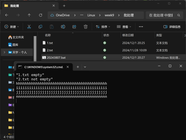Click the Copy icon in toolbar
Image resolution: width=186 pixels, height=140 pixels.
coord(40,27)
